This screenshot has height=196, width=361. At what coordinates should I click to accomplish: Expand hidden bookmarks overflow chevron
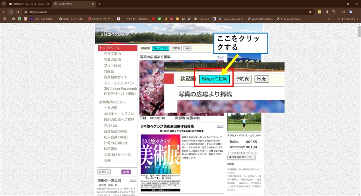tap(329, 19)
